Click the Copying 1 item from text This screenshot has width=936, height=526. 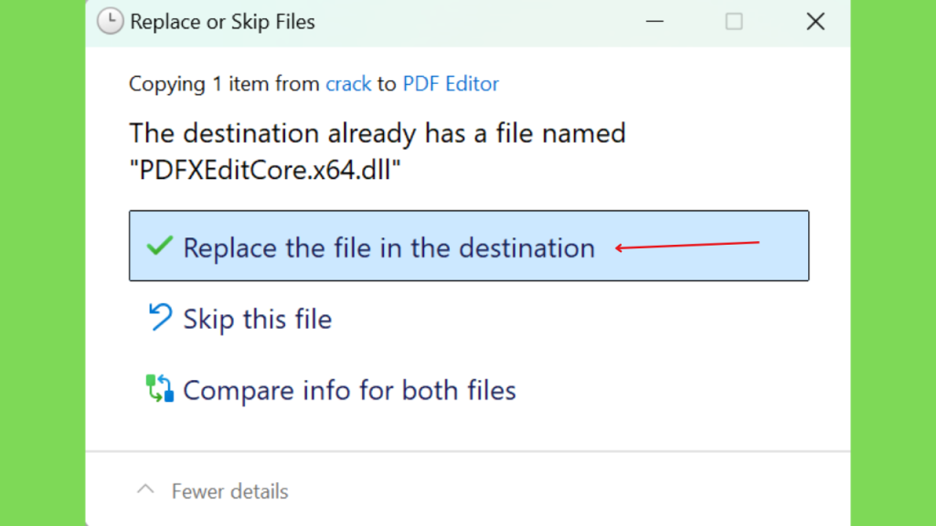(x=225, y=84)
